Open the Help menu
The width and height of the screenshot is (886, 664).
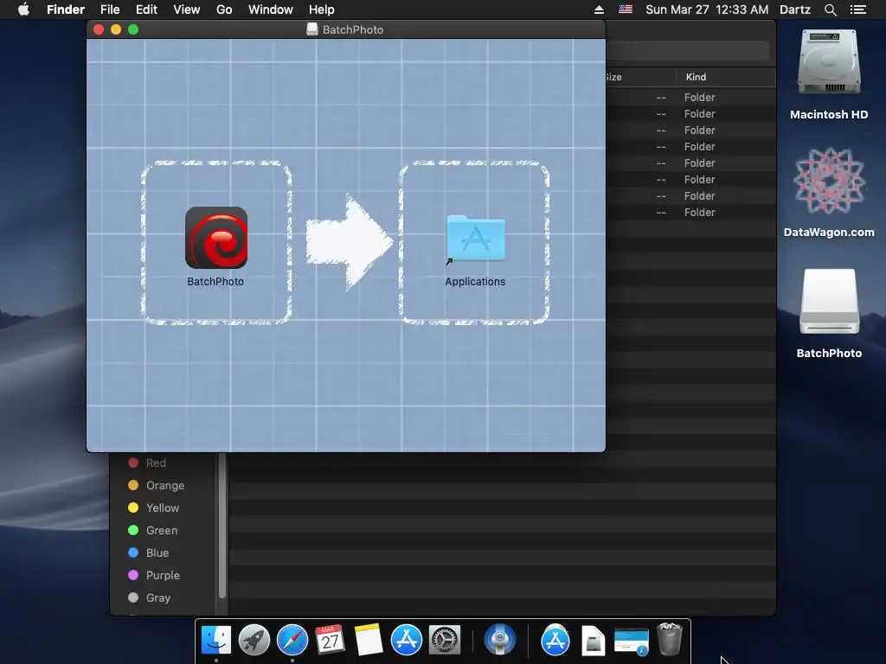click(322, 10)
